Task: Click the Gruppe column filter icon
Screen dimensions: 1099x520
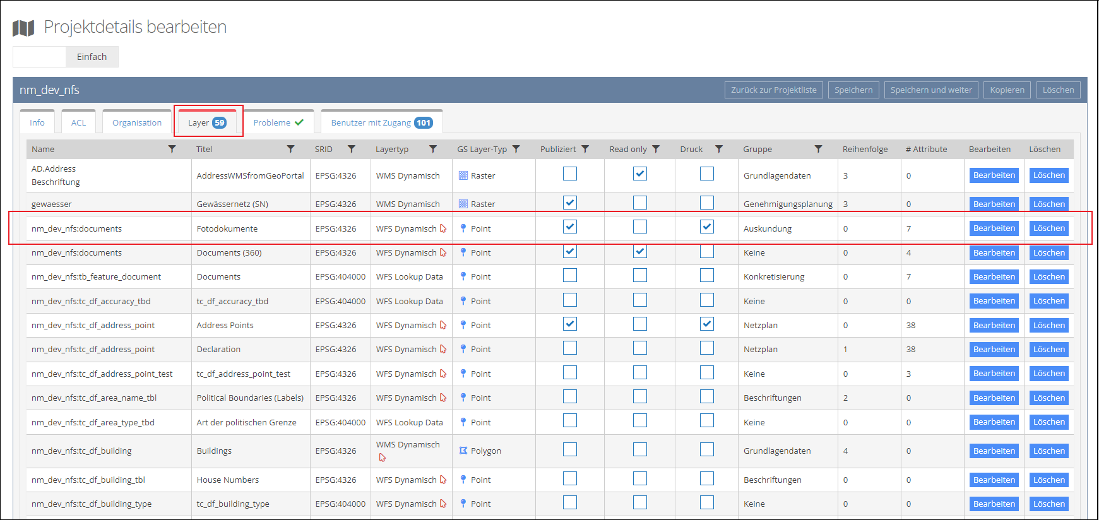Action: click(x=818, y=149)
